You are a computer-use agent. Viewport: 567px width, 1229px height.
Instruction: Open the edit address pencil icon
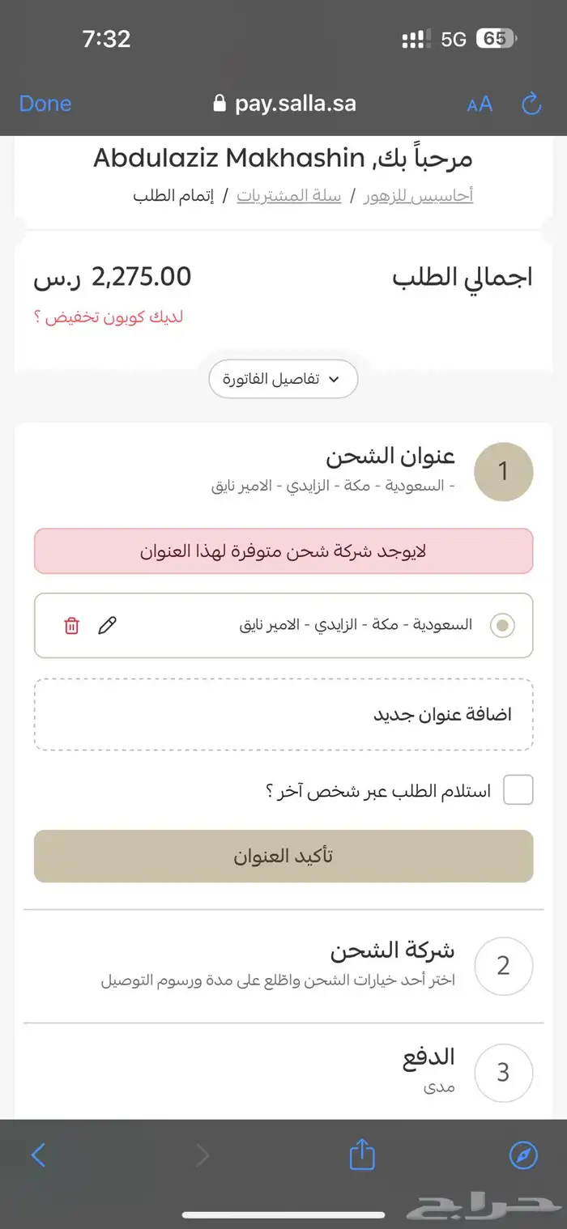click(108, 625)
